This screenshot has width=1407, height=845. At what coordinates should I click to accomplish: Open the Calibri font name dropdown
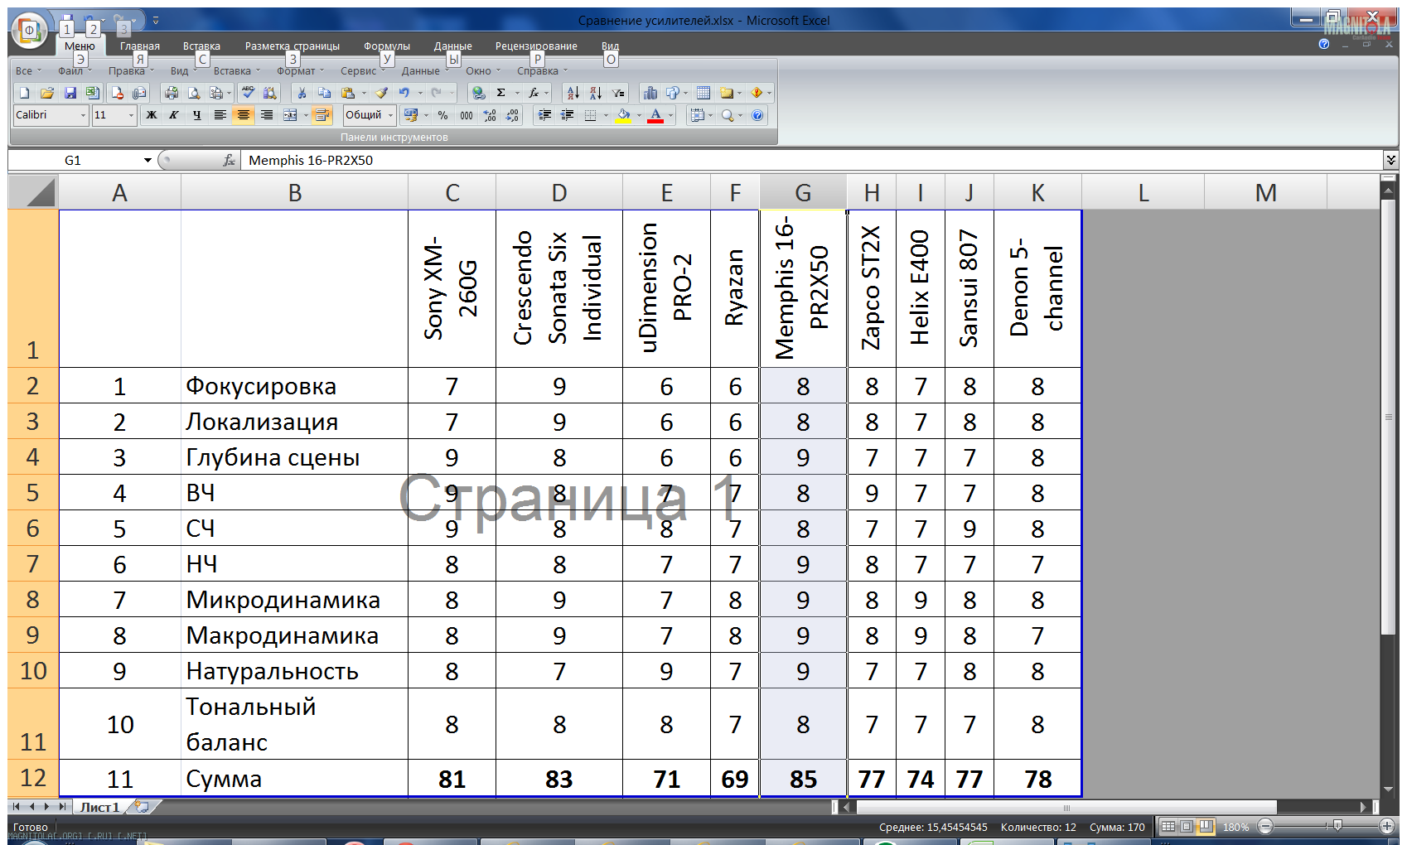(83, 115)
